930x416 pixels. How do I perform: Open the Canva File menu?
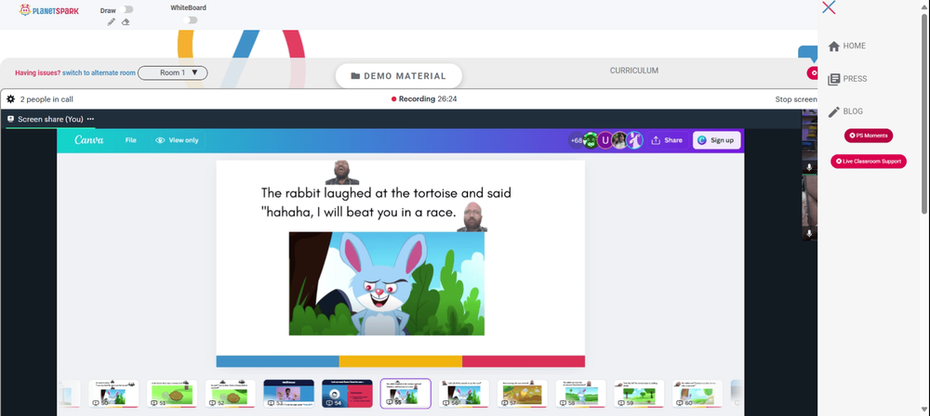130,140
